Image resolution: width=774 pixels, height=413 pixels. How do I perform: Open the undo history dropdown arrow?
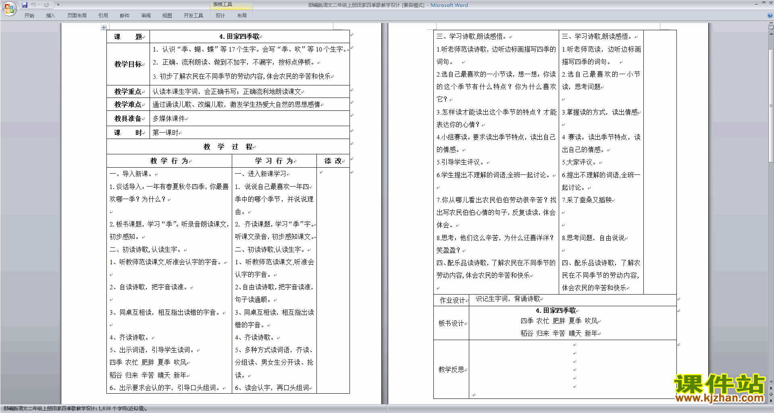(39, 5)
